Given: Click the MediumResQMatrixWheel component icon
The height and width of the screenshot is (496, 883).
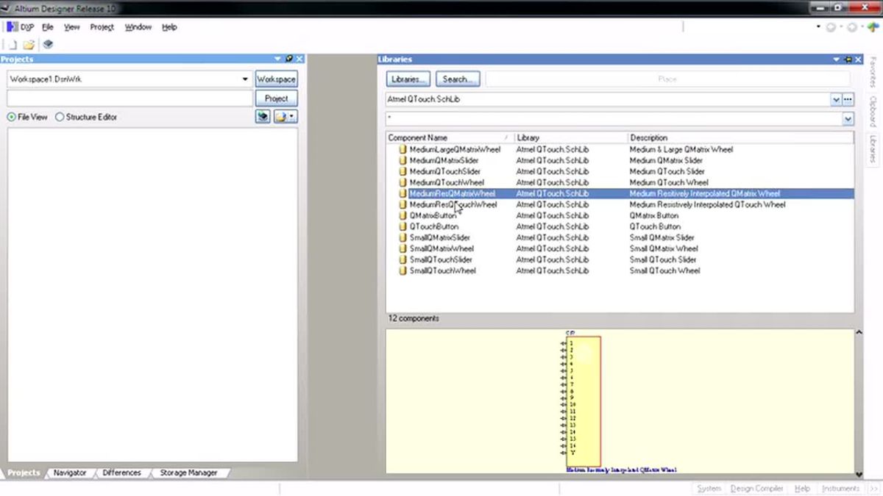Looking at the screenshot, I should coord(402,193).
